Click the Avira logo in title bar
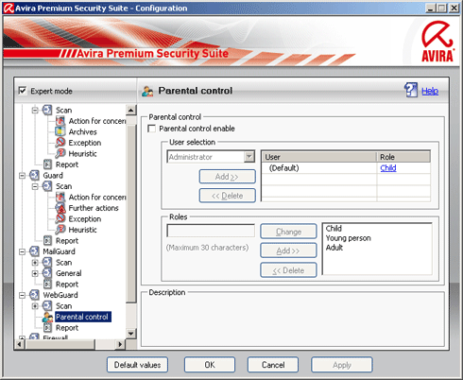This screenshot has width=463, height=380. [9, 9]
